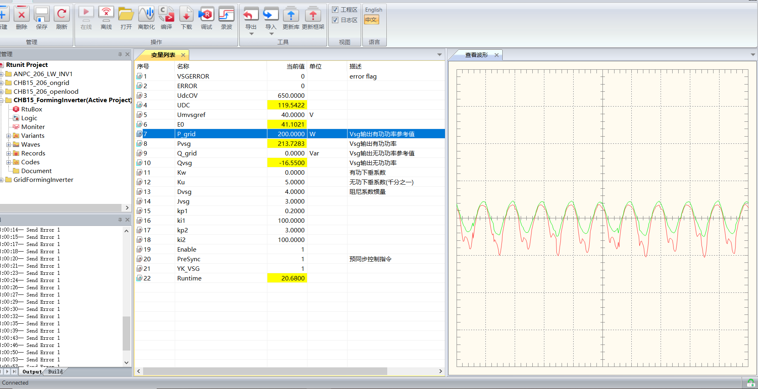This screenshot has width=758, height=389.
Task: Select the Pvsg variable row
Action: pos(290,143)
